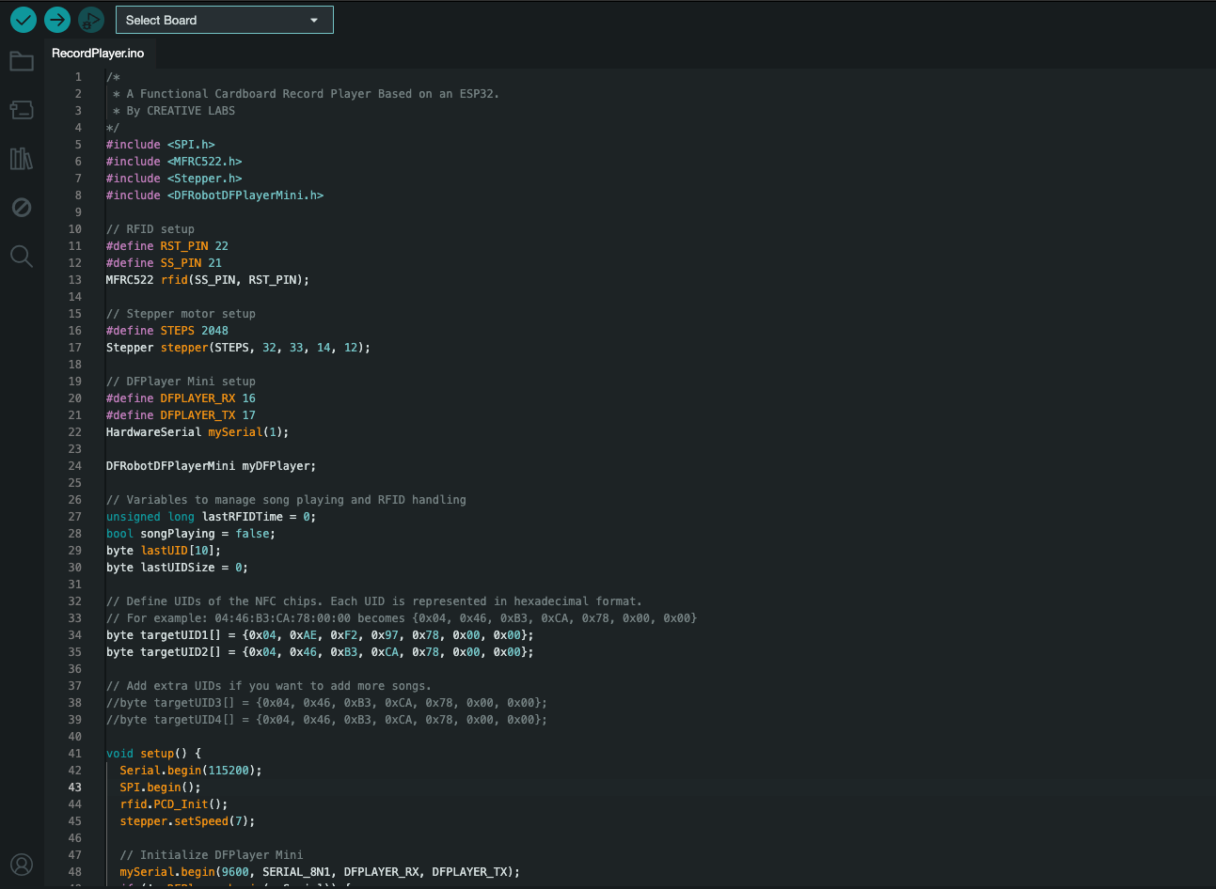Open the Debug sidebar panel
This screenshot has height=889, width=1216.
click(22, 208)
